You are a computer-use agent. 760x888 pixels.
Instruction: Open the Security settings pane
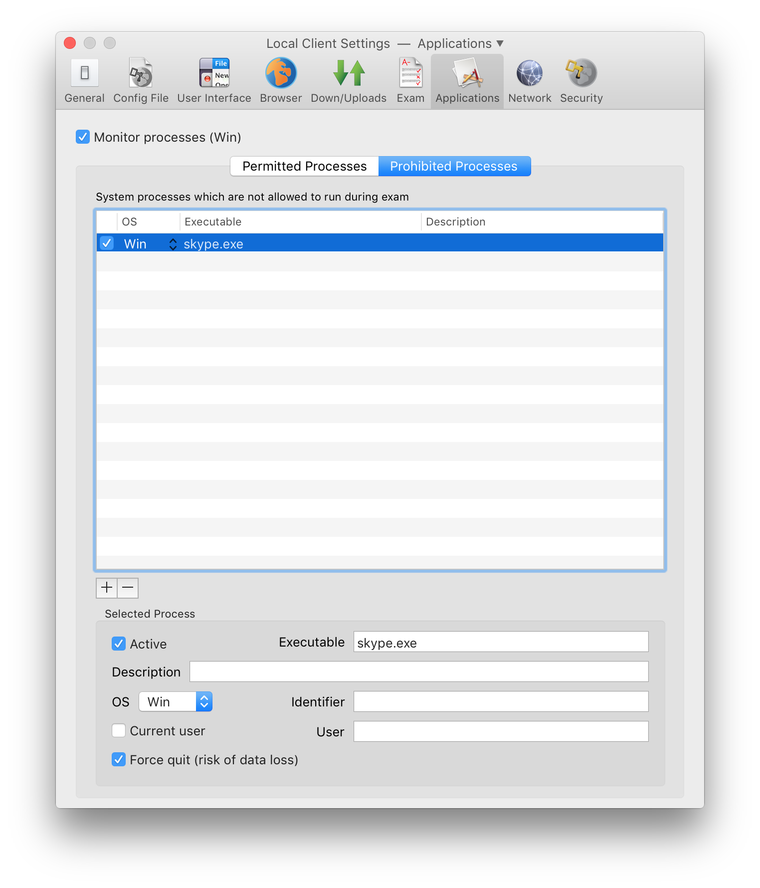(x=581, y=81)
